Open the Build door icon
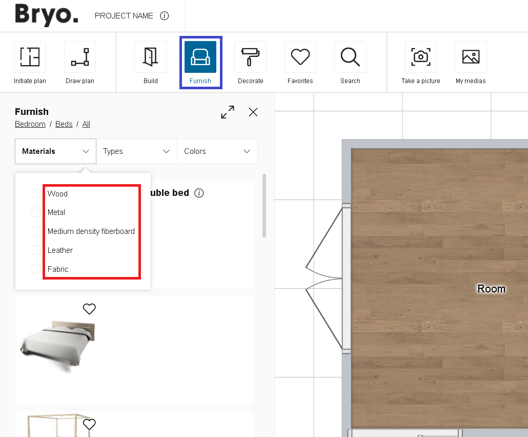Image resolution: width=528 pixels, height=437 pixels. (x=150, y=57)
